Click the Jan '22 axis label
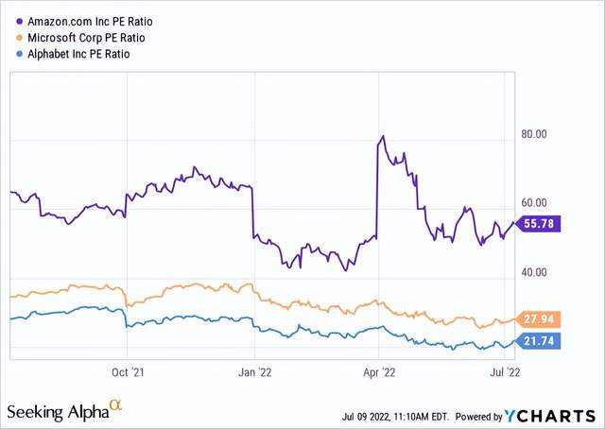 coord(254,372)
